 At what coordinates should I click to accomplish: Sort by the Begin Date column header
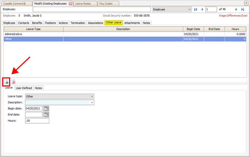[x=193, y=29]
